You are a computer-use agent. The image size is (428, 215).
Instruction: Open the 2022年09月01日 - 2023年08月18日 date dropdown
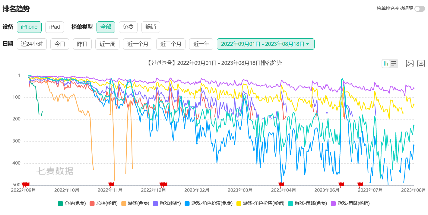point(265,44)
